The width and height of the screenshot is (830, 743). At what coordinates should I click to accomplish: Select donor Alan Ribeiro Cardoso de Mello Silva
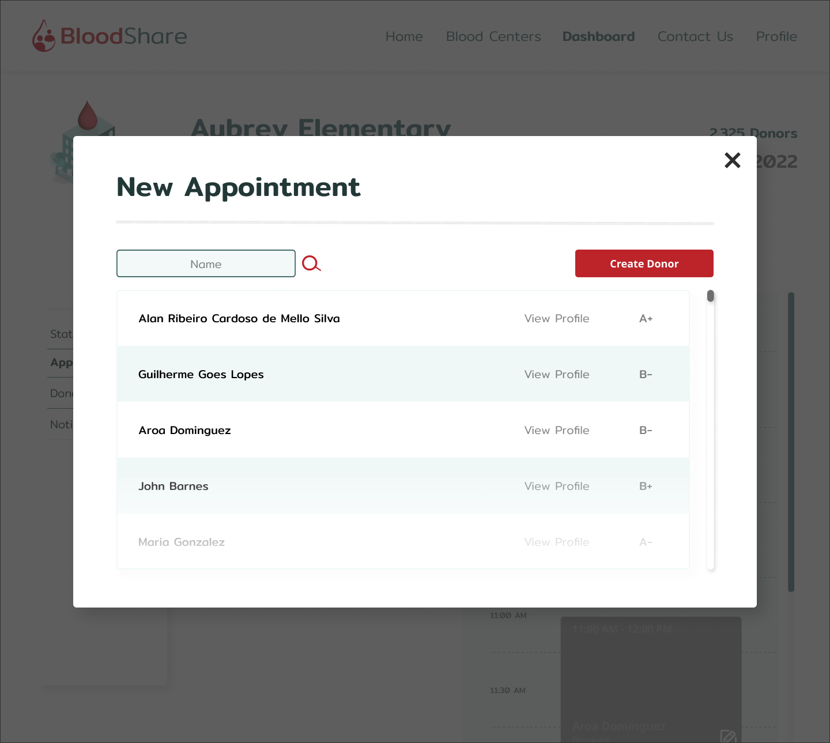403,318
